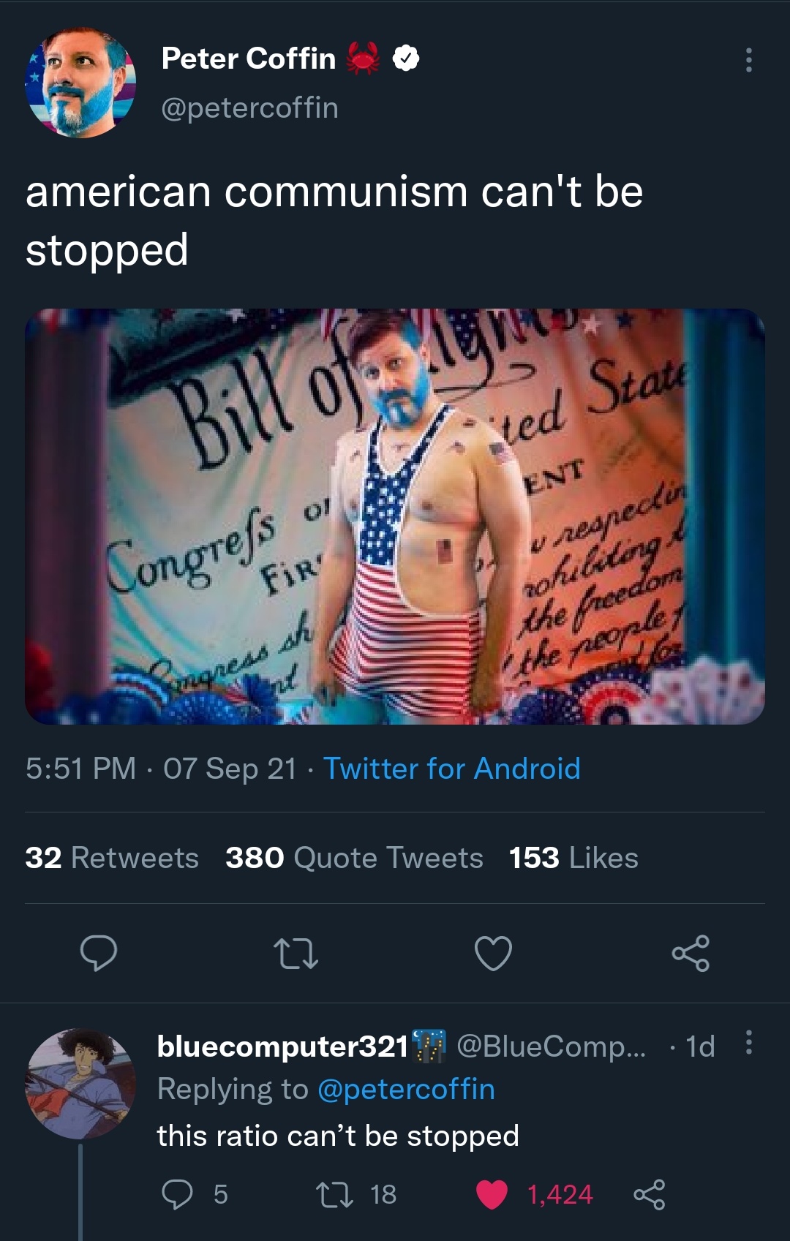Screen dimensions: 790x1241
Task: Click the Twitter for Android link
Action: click(451, 769)
